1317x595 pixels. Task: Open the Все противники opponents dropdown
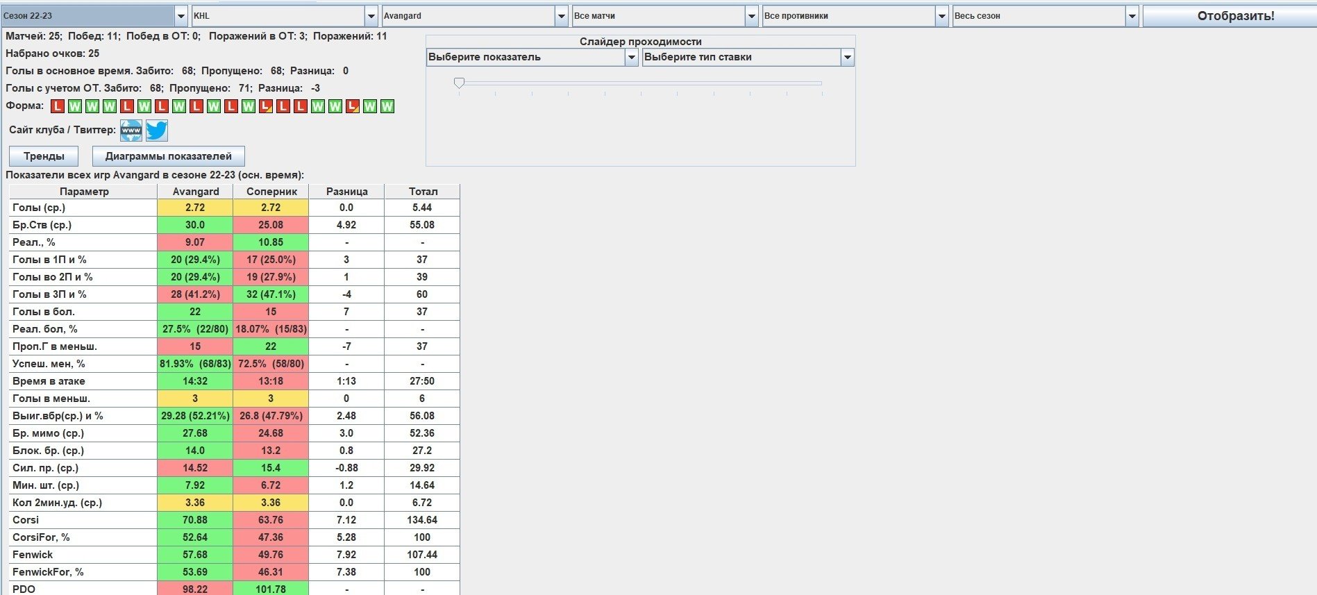point(941,16)
